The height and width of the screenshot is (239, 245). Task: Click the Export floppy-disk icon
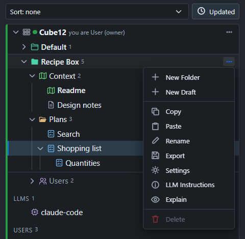click(155, 156)
